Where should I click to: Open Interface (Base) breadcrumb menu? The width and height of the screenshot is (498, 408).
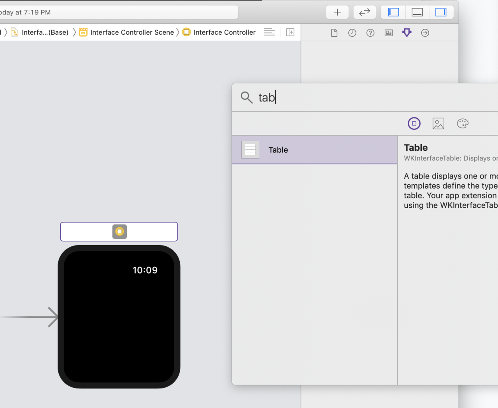point(44,32)
